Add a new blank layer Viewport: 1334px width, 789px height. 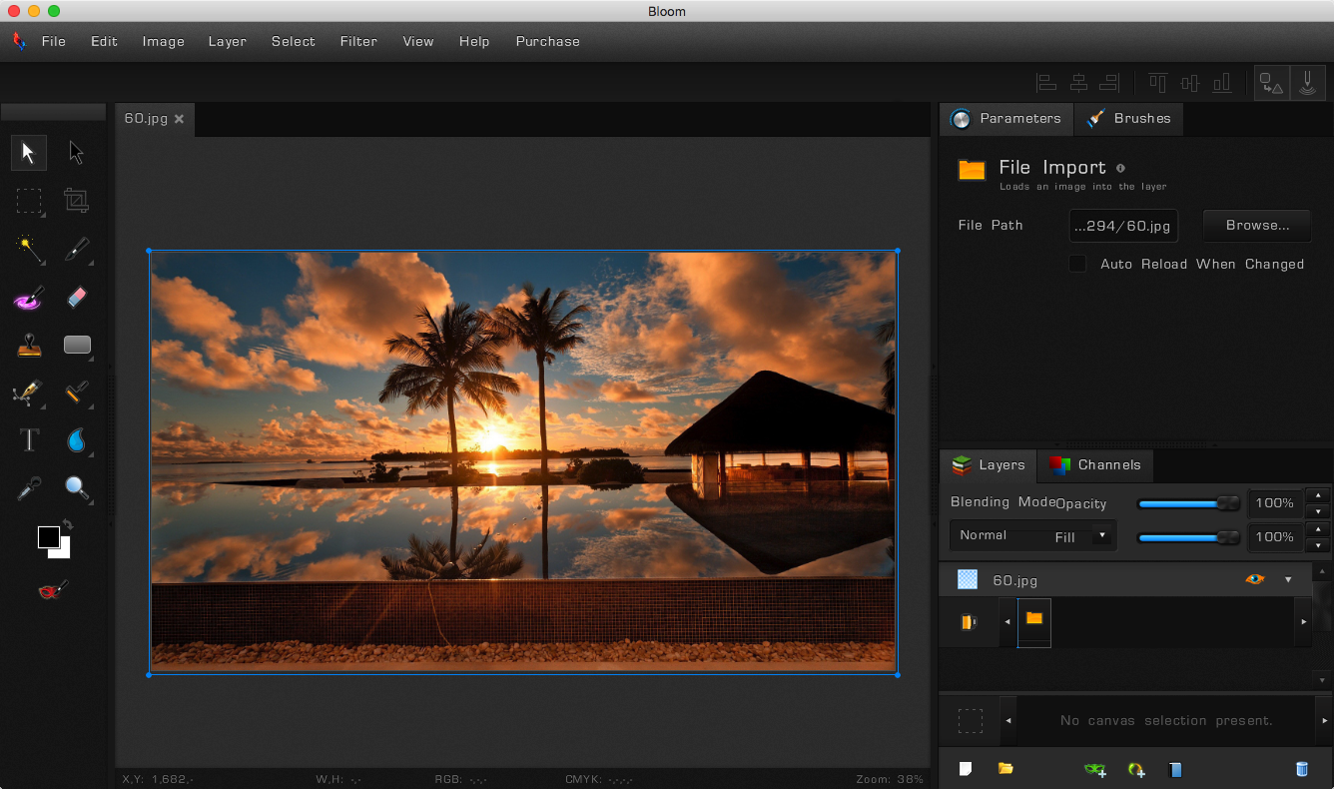point(966,769)
